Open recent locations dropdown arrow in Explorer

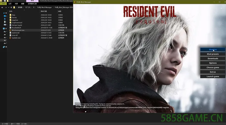coord(9,7)
